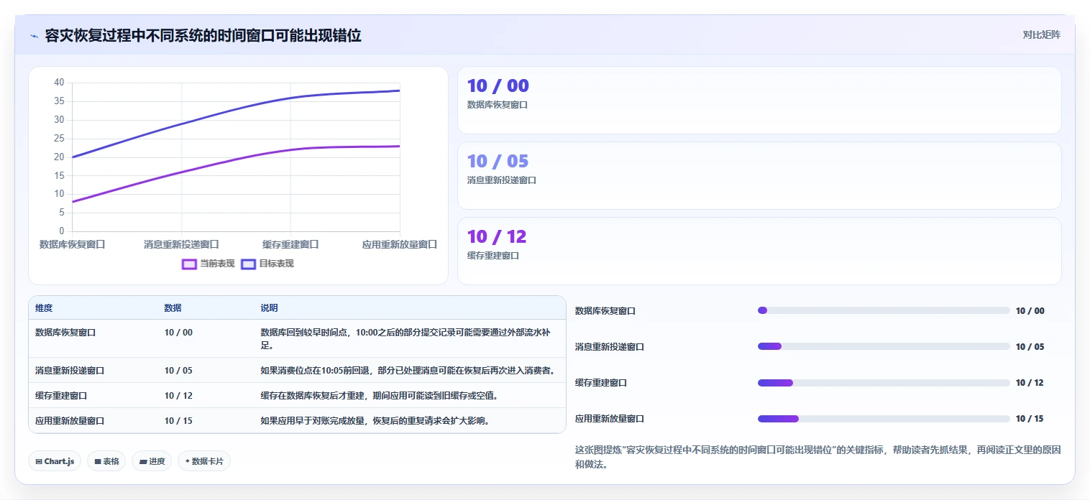Click the 应用重新放量窗口 progress row label

click(610, 419)
